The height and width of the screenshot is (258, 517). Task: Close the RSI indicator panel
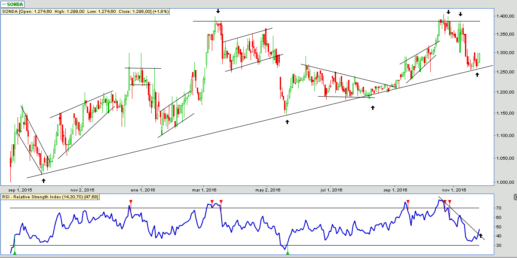515,197
